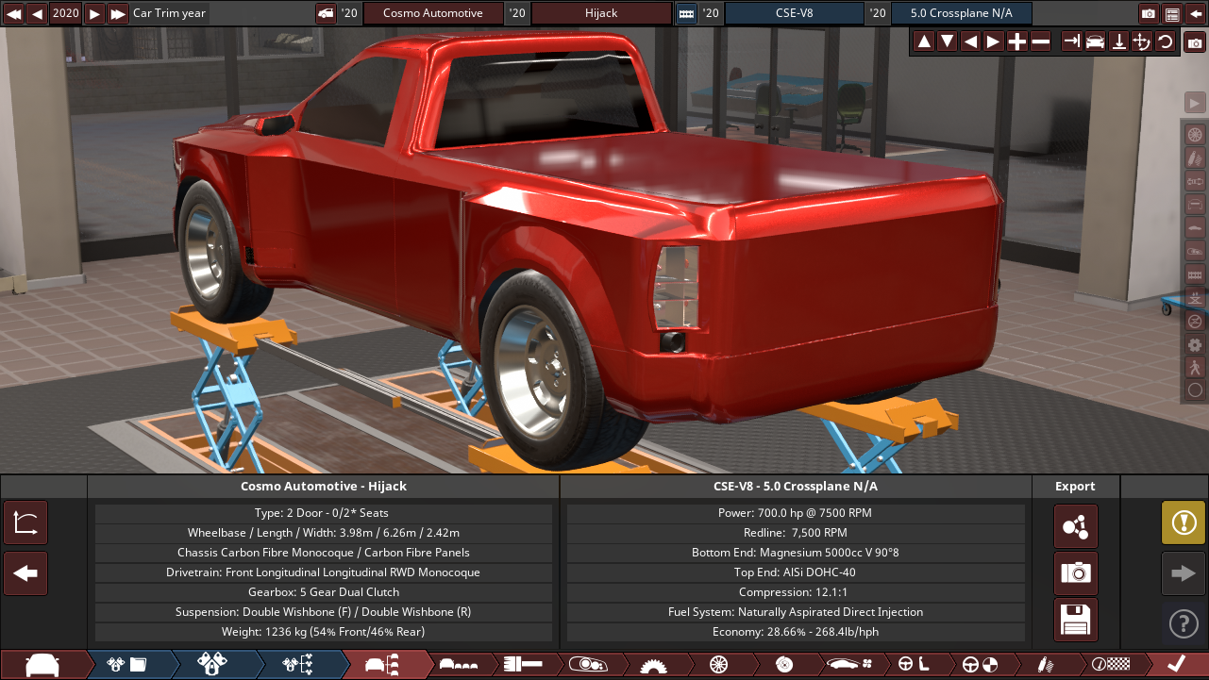This screenshot has height=680, width=1209.
Task: Open Cosmo Automotive company name field
Action: [432, 13]
